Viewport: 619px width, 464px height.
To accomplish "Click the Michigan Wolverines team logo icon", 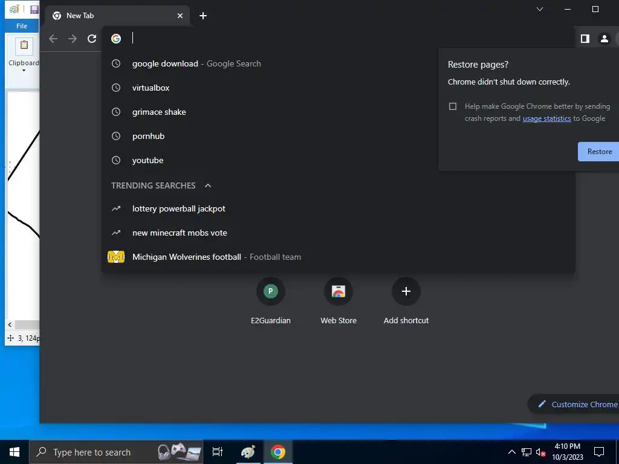I will (116, 257).
